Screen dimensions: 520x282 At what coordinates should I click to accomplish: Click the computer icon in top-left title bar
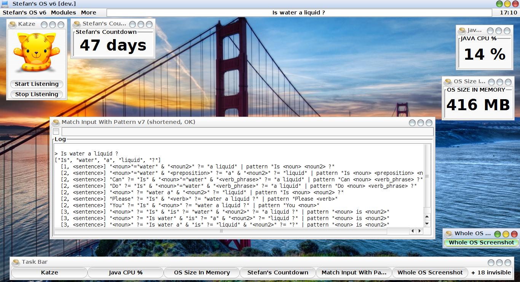(5, 4)
